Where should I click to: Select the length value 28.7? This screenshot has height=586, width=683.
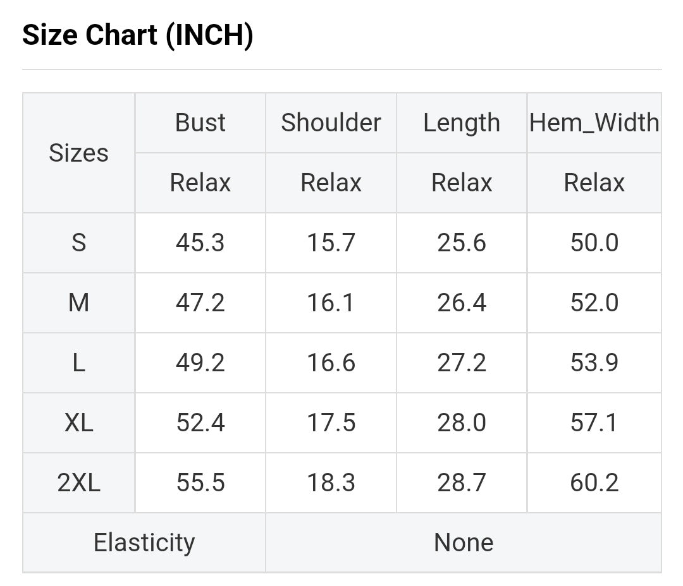462,482
